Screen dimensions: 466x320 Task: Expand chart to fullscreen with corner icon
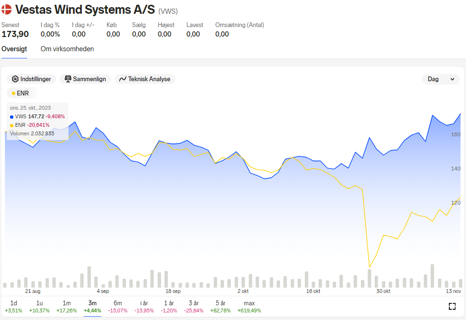coord(452,306)
